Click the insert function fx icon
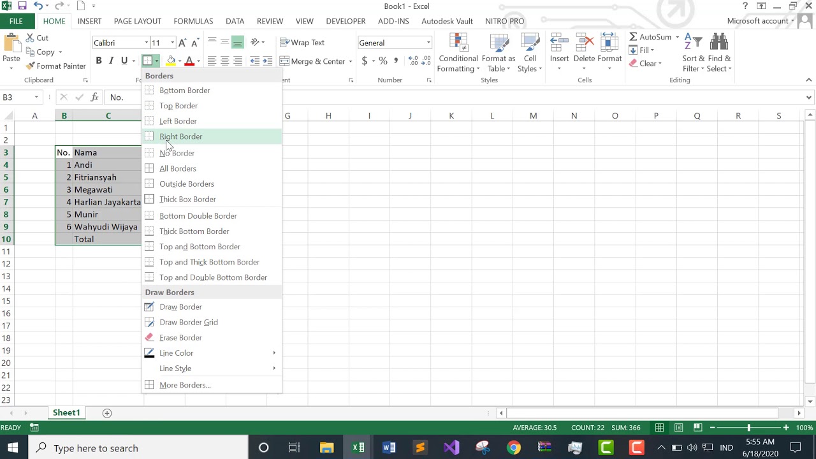This screenshot has width=816, height=459. pos(94,98)
